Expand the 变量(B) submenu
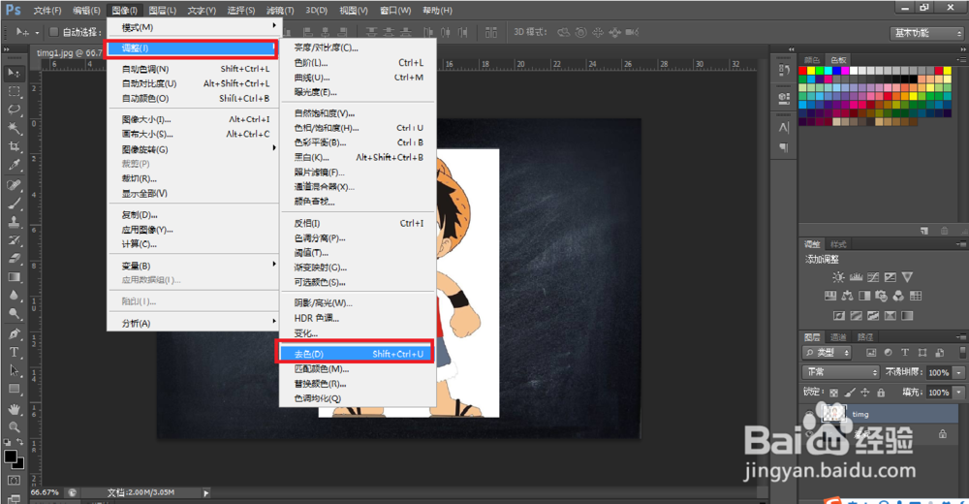Screen dimensions: 969x504 [194, 266]
